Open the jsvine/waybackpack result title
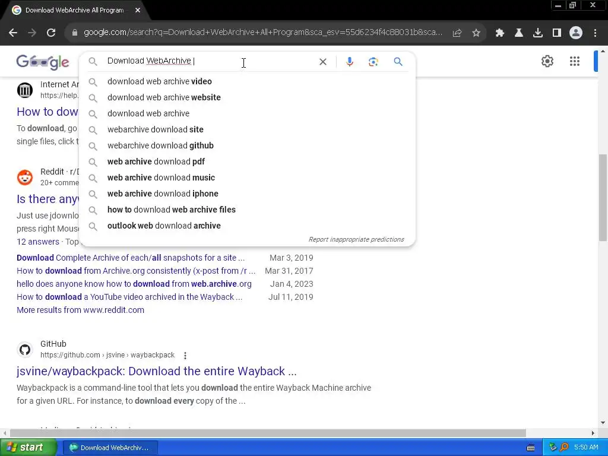The height and width of the screenshot is (456, 608). pyautogui.click(x=157, y=371)
